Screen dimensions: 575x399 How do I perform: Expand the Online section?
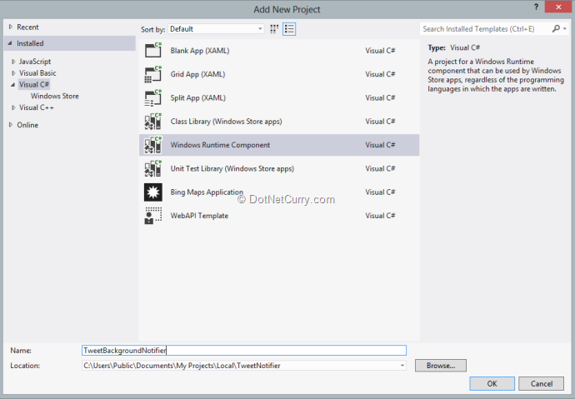(11, 125)
